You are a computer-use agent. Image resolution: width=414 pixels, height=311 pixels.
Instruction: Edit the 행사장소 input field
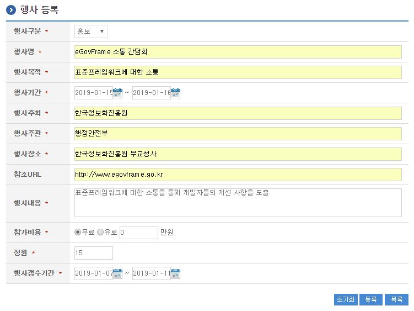[x=238, y=154]
